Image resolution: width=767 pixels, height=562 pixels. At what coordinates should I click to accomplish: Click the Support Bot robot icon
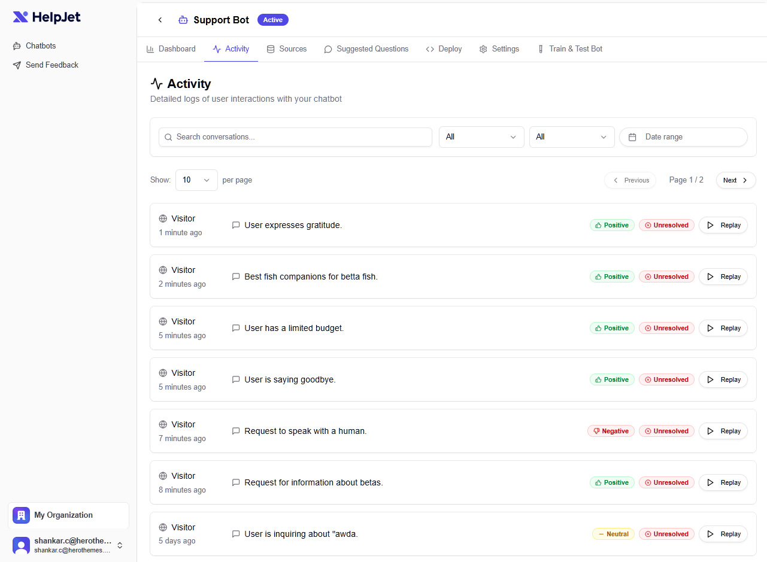(x=183, y=20)
